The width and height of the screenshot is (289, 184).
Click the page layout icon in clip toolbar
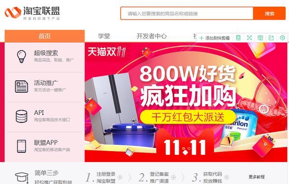[x=238, y=38]
